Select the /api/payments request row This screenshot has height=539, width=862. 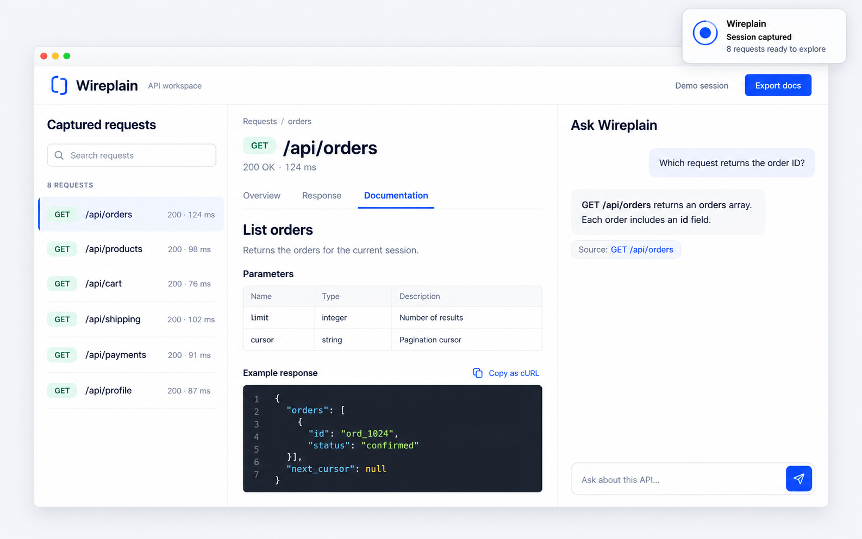coord(132,355)
